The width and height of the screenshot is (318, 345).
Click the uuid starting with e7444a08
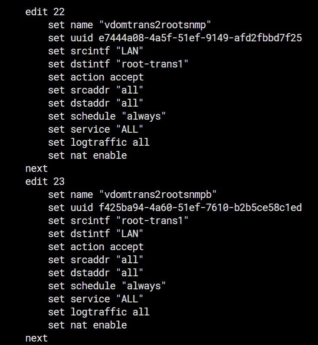coord(197,38)
